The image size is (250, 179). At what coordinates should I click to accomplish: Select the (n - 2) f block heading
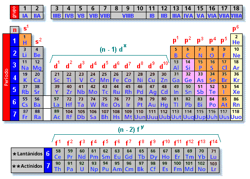point(131,129)
